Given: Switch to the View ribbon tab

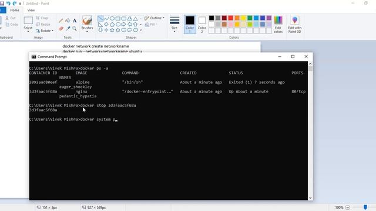Looking at the screenshot, I should coord(31,10).
